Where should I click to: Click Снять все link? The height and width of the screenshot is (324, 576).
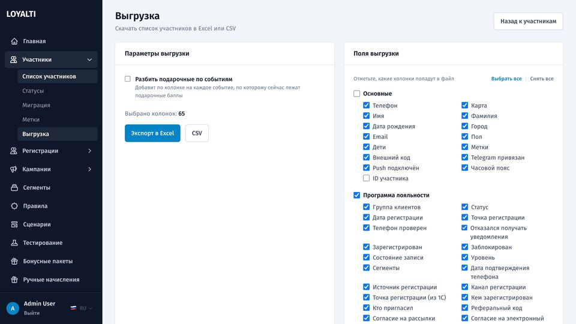pyautogui.click(x=541, y=79)
